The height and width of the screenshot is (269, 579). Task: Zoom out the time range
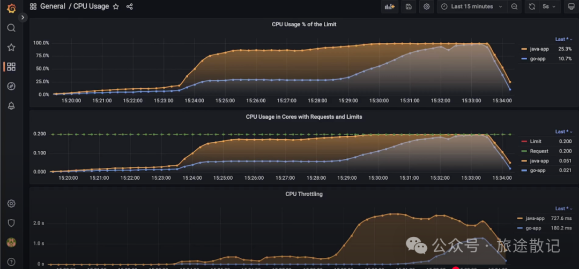click(x=514, y=6)
